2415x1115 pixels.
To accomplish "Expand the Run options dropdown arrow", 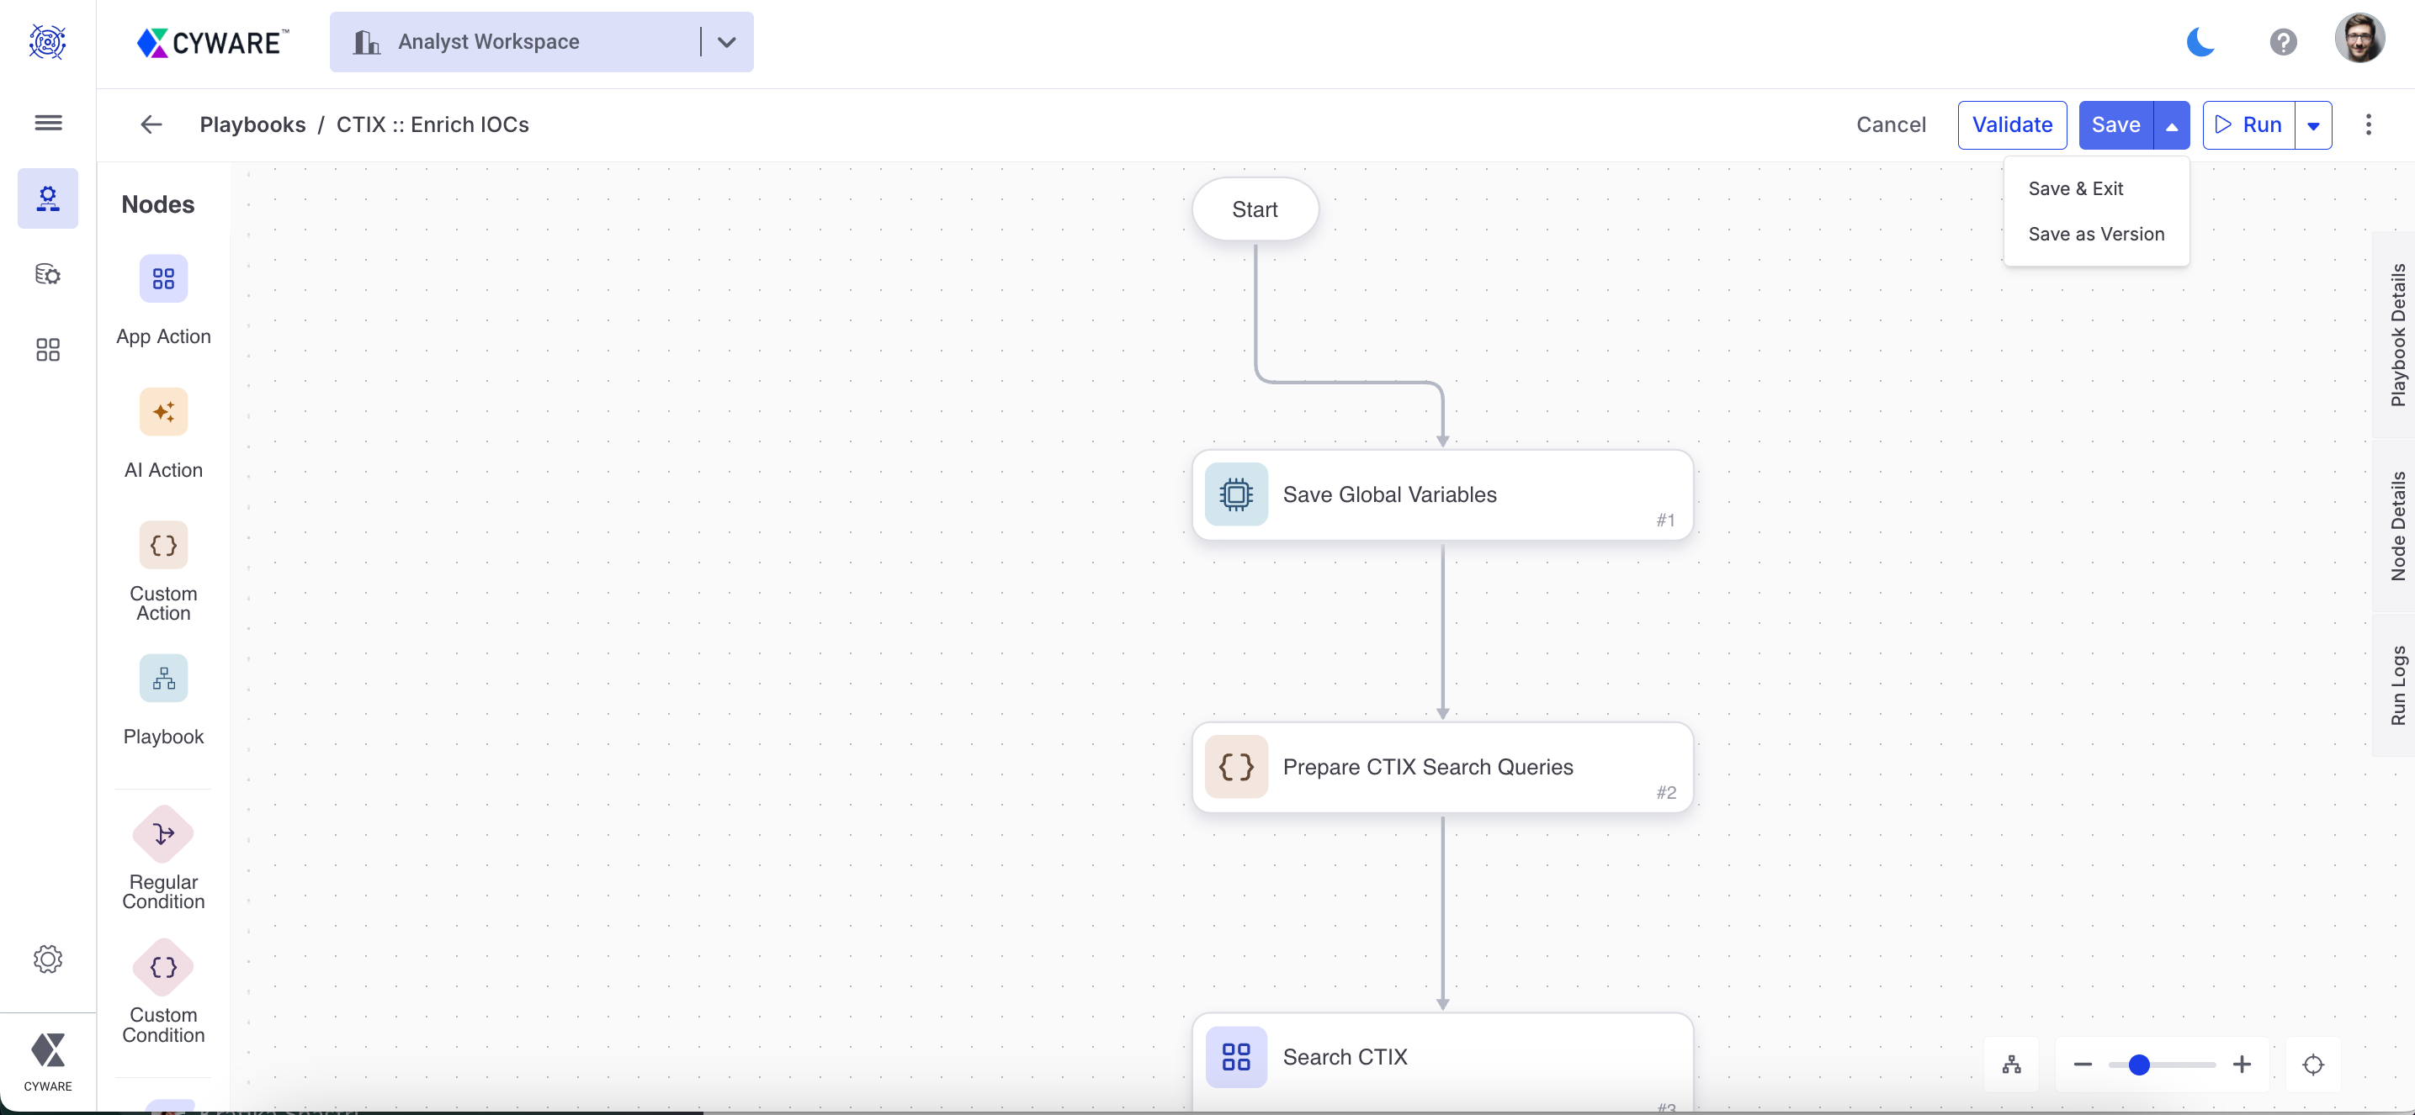I will click(x=2313, y=125).
